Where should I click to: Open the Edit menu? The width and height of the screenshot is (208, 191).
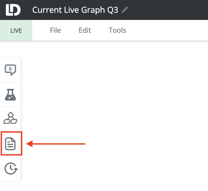point(85,30)
